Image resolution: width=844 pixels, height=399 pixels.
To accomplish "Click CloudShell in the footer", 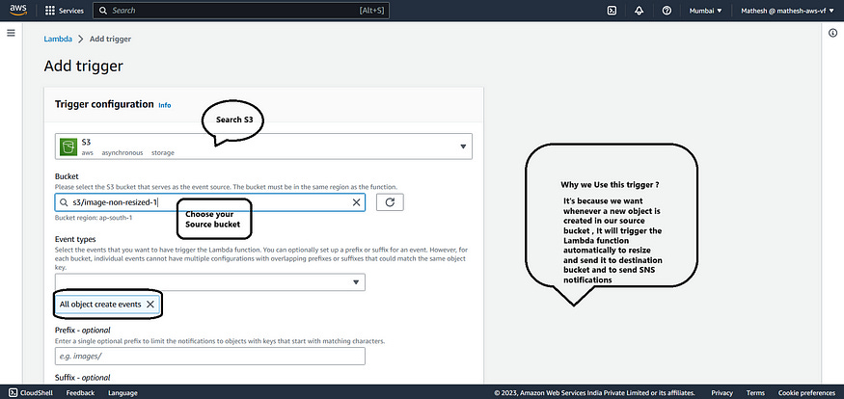I will [x=31, y=392].
